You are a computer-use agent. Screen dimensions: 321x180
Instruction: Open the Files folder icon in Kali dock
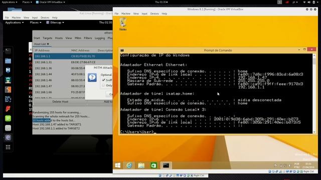[x=8, y=60]
